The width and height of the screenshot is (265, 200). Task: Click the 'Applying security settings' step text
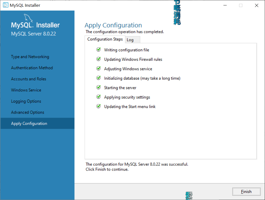[x=127, y=97]
